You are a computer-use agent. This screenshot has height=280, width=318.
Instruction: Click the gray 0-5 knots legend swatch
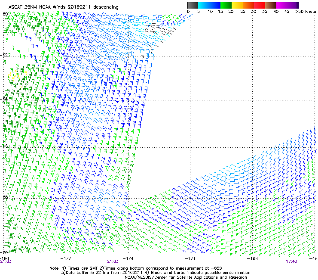(x=193, y=5)
